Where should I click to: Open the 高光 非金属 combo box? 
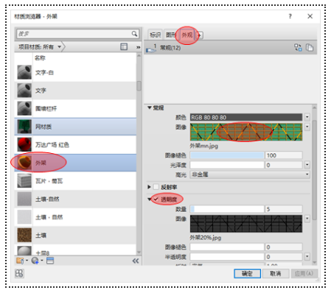pos(250,174)
